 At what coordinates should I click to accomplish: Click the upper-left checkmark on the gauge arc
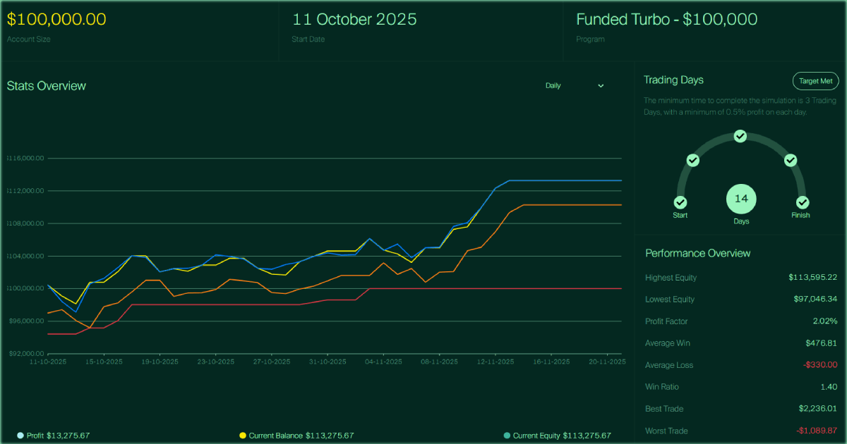pyautogui.click(x=693, y=161)
